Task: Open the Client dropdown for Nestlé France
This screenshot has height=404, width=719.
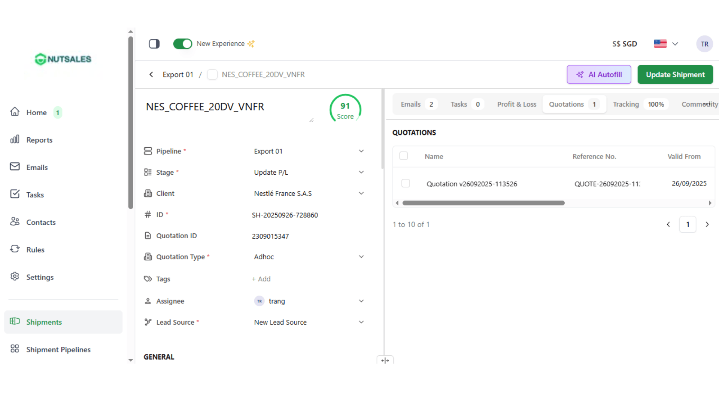Action: 361,193
